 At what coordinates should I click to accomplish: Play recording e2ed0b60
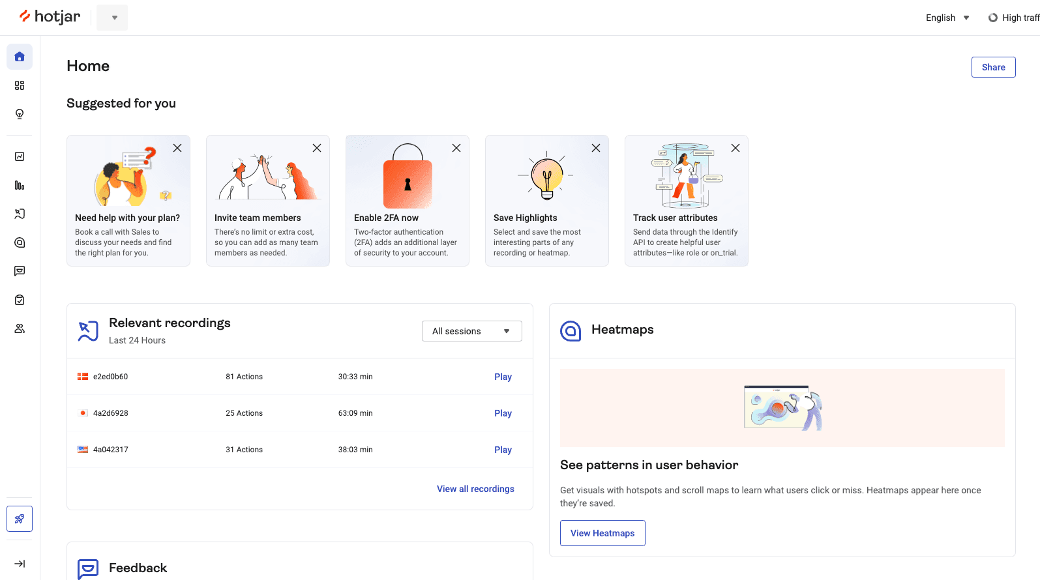503,377
